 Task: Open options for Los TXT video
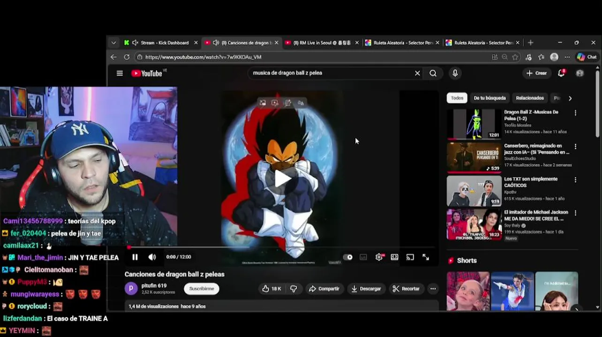point(575,179)
